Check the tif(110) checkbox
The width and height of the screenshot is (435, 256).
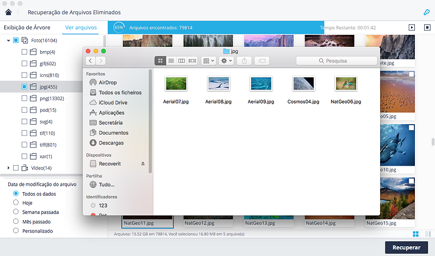tap(24, 133)
